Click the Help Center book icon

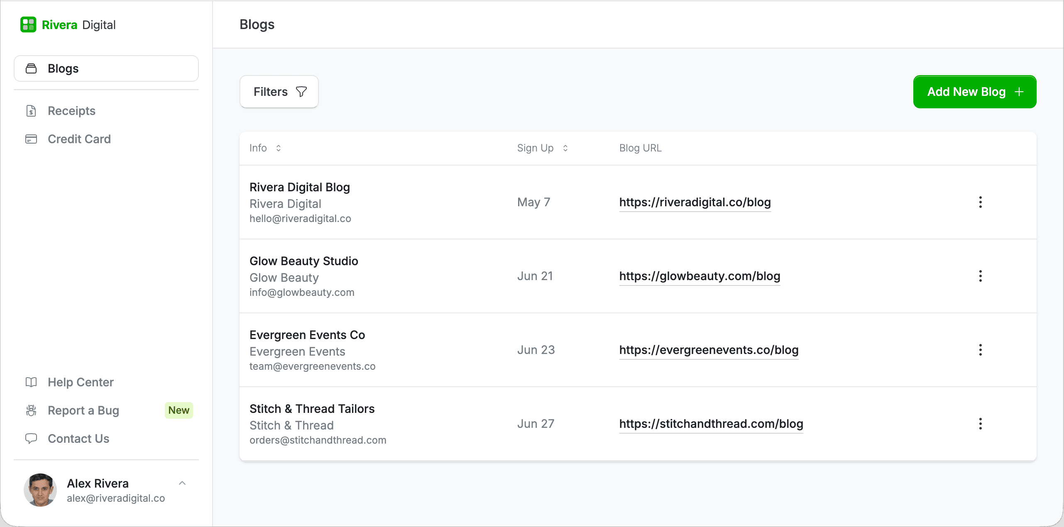click(31, 382)
